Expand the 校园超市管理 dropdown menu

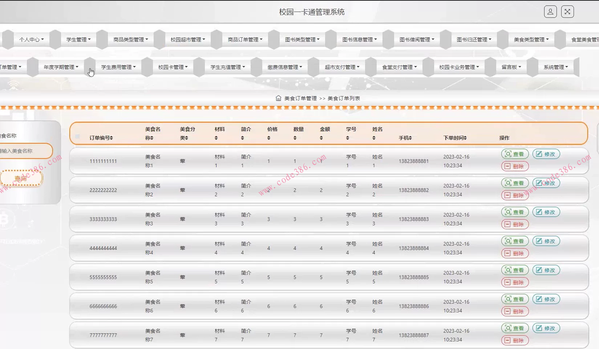pyautogui.click(x=188, y=40)
